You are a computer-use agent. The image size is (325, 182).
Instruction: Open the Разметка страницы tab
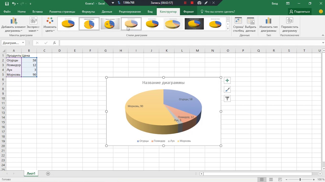click(62, 12)
